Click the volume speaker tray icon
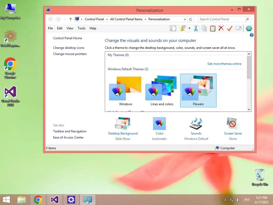 [x=238, y=200]
